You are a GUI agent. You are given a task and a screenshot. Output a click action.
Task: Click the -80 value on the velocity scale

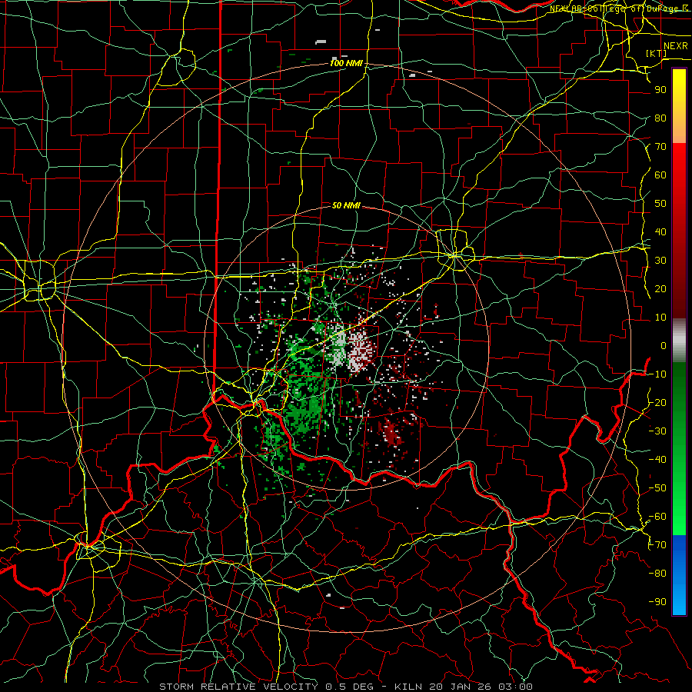(x=657, y=574)
